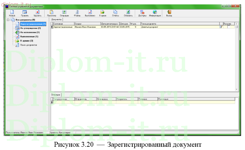The image size is (245, 150).
Task: Delete document using Удалить icon
Action: [x=37, y=13]
